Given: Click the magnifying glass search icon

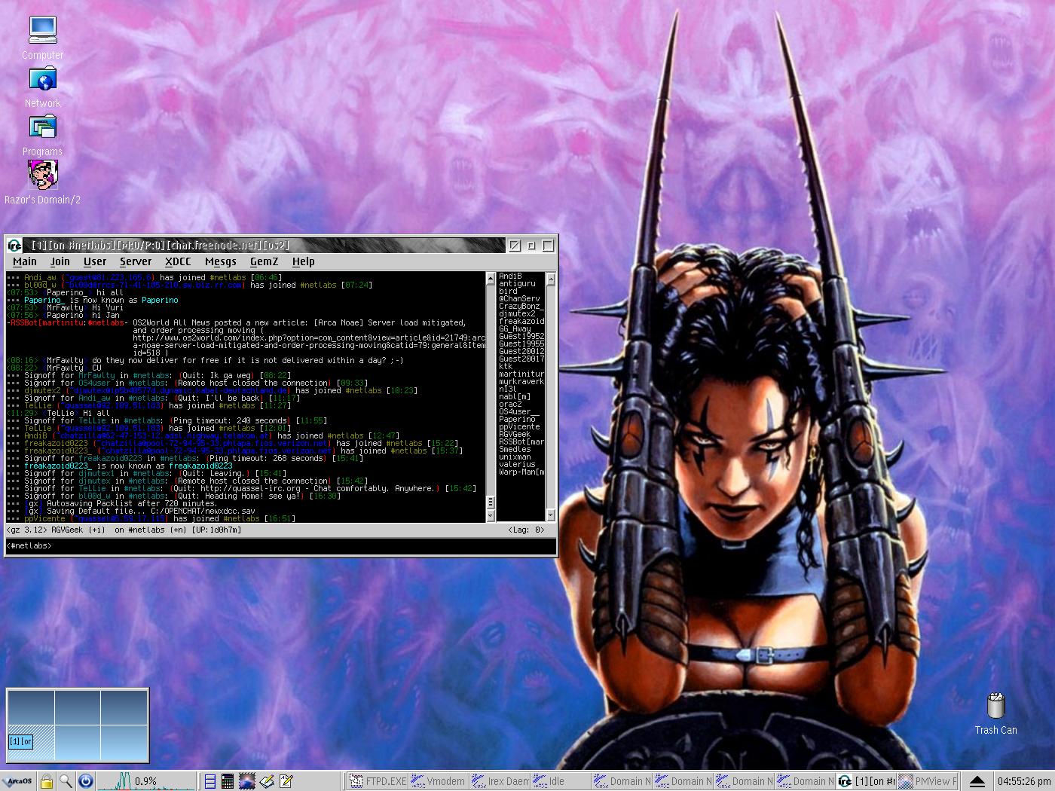Looking at the screenshot, I should tap(66, 781).
